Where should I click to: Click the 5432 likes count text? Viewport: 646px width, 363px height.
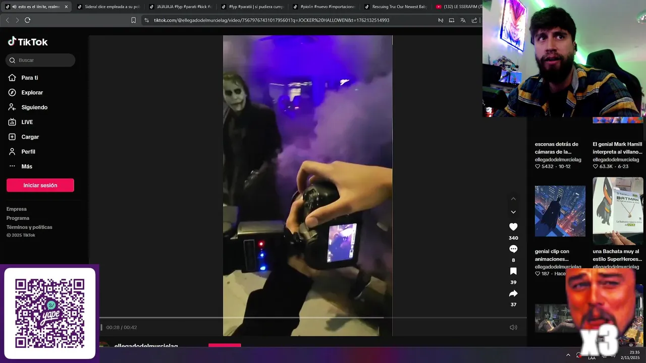tap(547, 166)
